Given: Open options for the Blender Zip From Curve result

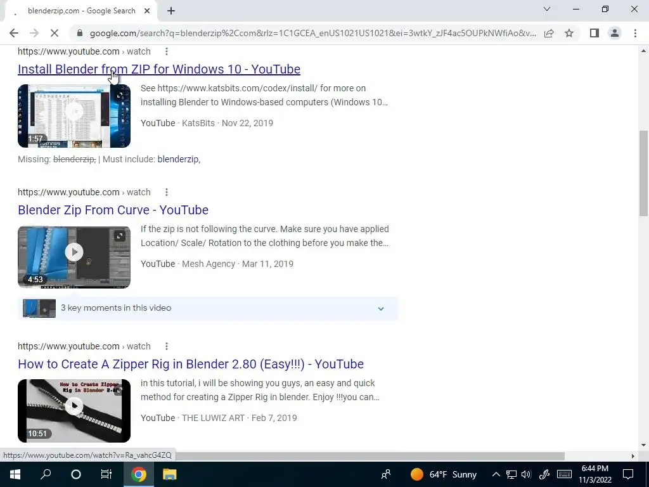Looking at the screenshot, I should [167, 192].
